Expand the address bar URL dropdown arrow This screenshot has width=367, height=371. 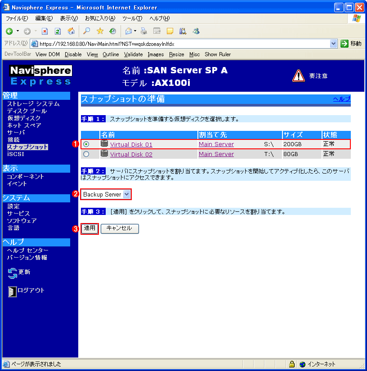click(333, 44)
